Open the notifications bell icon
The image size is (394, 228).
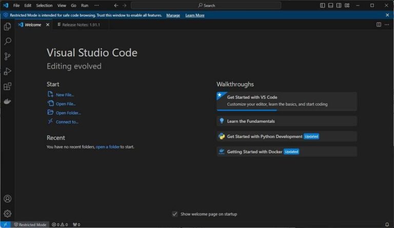coord(387,224)
